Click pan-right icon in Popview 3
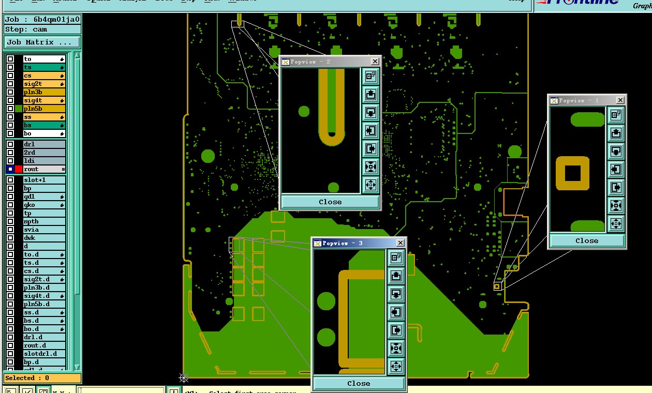The height and width of the screenshot is (393, 652). coord(396,330)
